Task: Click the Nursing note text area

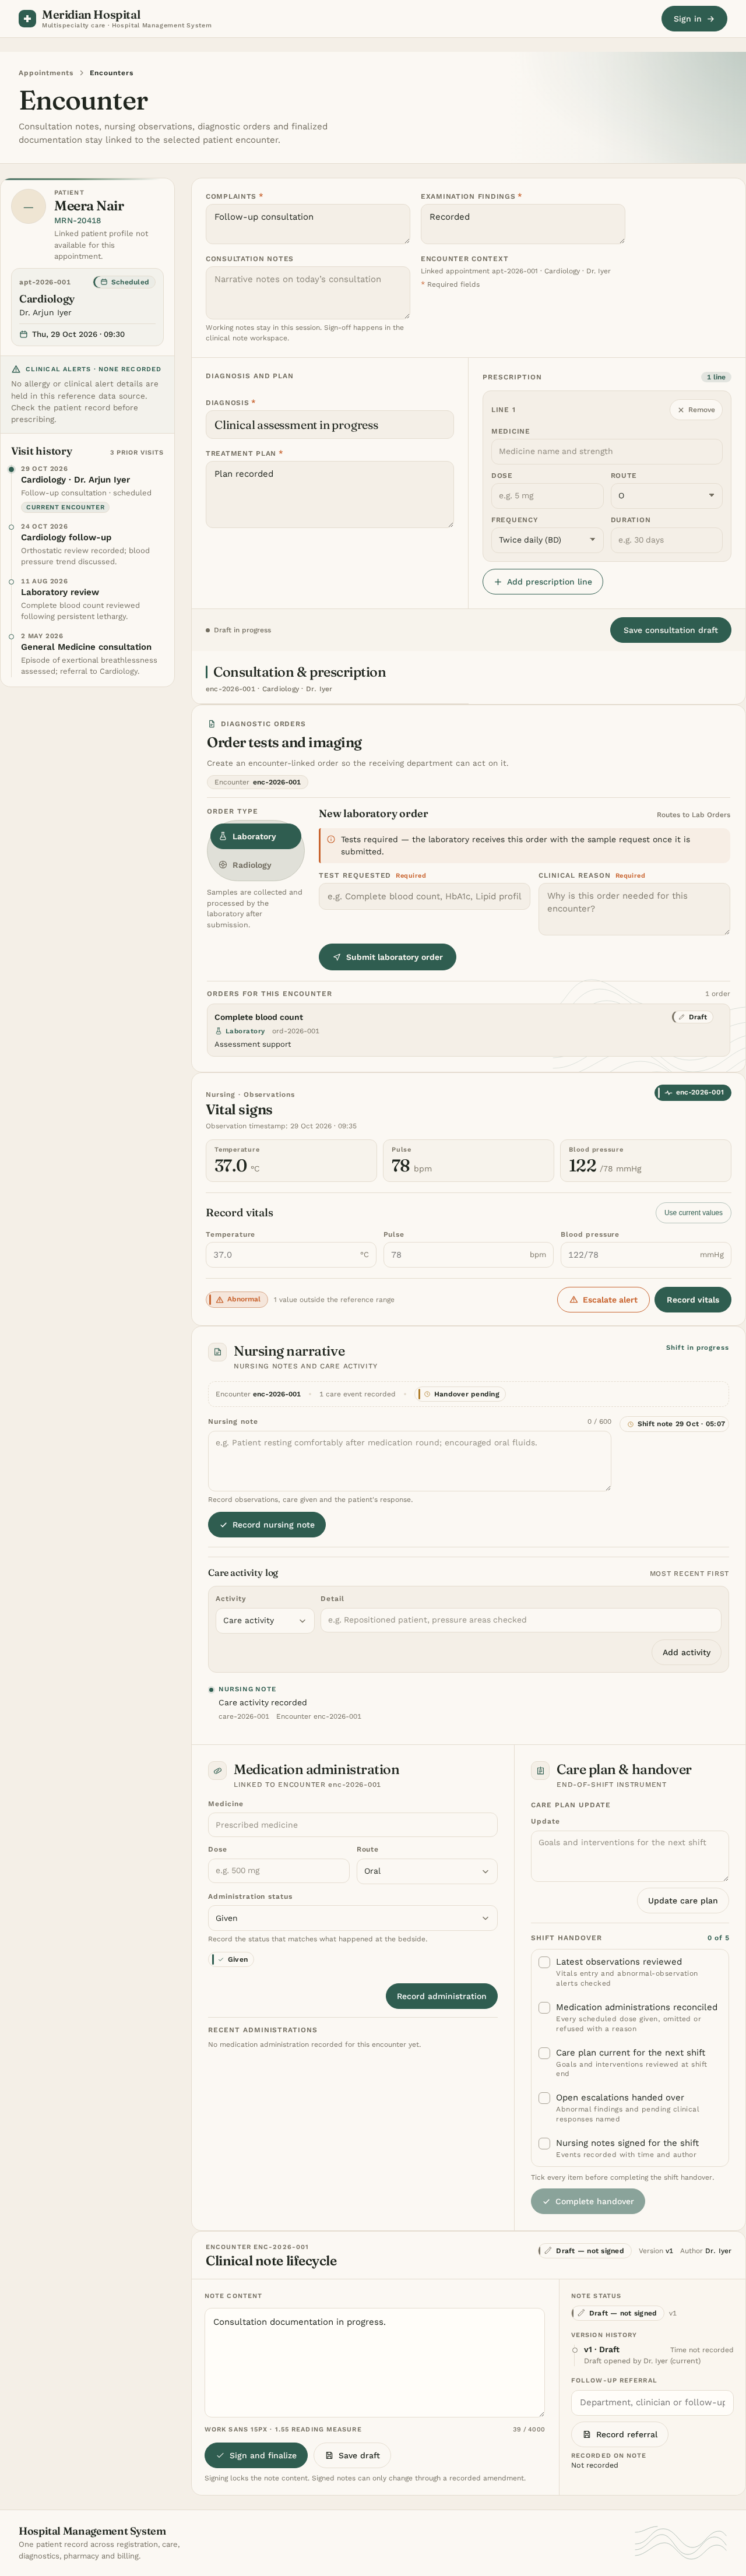Action: coord(409,1461)
